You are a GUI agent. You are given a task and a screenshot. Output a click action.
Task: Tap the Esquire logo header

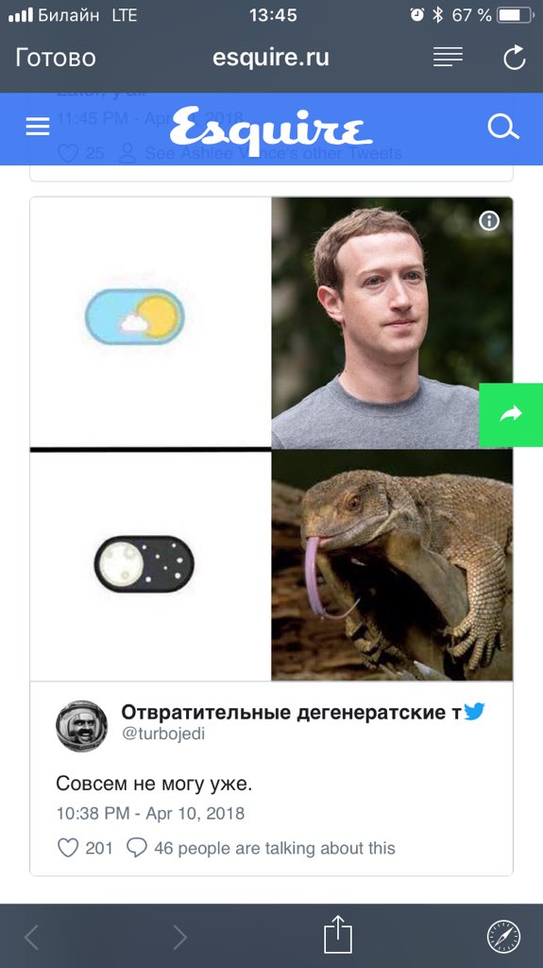coord(271,130)
